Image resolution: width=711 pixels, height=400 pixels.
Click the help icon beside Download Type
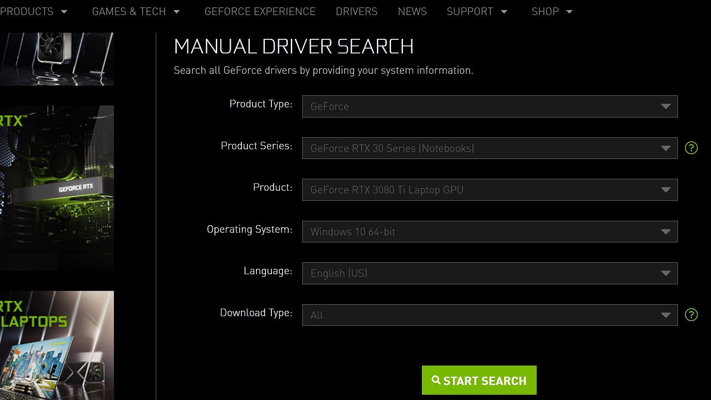[691, 315]
